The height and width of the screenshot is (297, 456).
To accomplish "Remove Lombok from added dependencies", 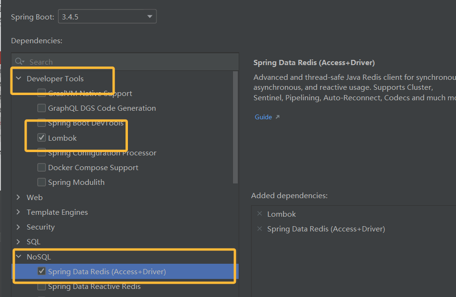I will click(260, 213).
